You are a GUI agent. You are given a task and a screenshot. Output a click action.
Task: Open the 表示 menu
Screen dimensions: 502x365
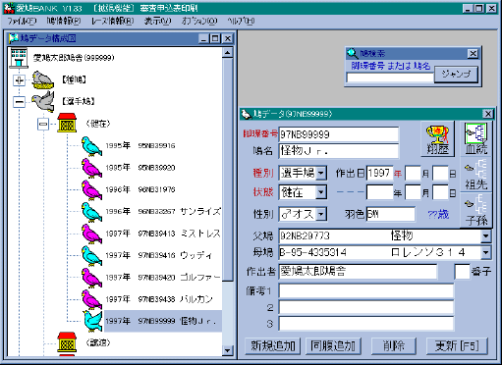(x=157, y=22)
